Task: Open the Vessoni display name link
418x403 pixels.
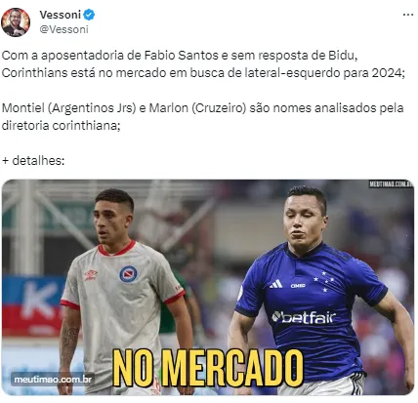Action: coord(60,15)
